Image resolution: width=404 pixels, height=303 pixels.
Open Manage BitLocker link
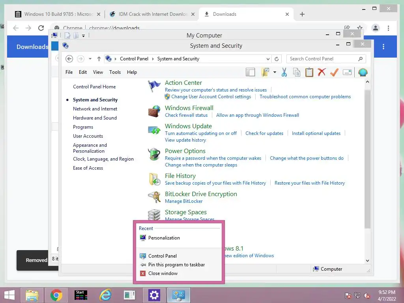[x=184, y=201]
